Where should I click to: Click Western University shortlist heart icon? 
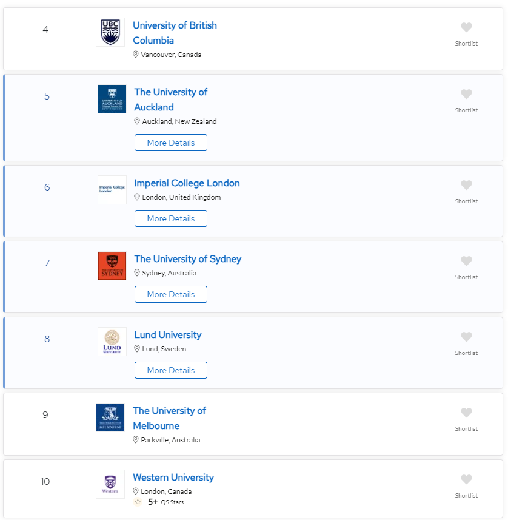[466, 479]
